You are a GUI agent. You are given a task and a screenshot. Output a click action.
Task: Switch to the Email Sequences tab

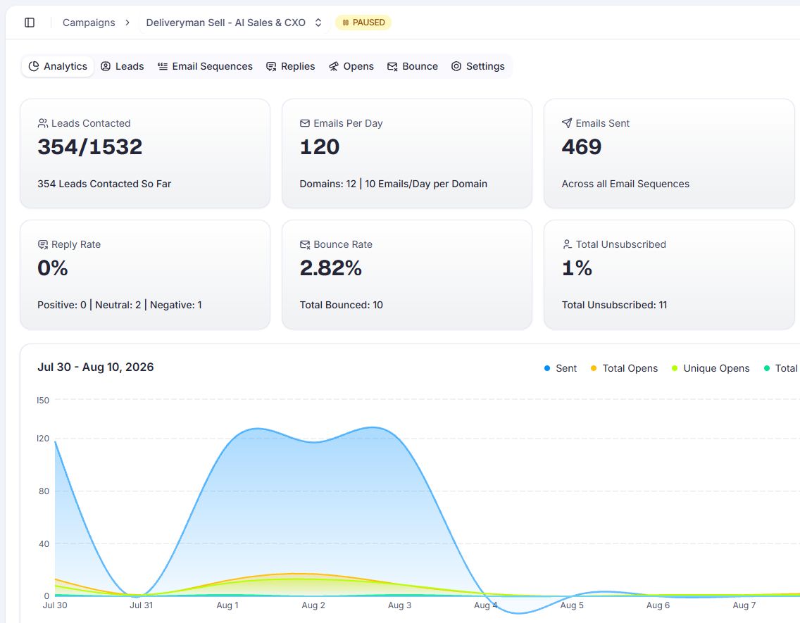coord(205,66)
